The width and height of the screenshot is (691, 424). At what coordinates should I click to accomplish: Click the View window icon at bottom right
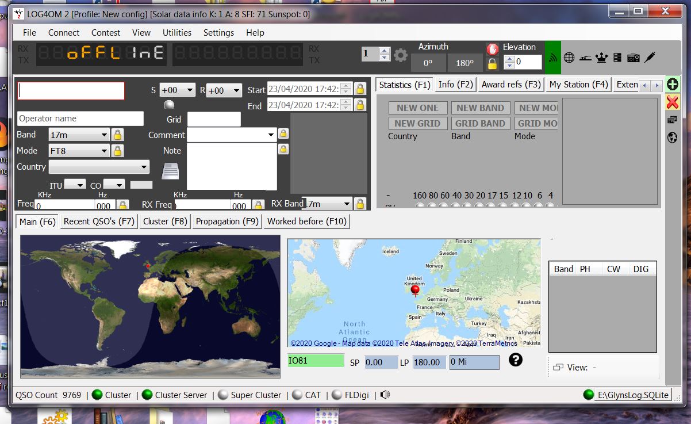557,367
